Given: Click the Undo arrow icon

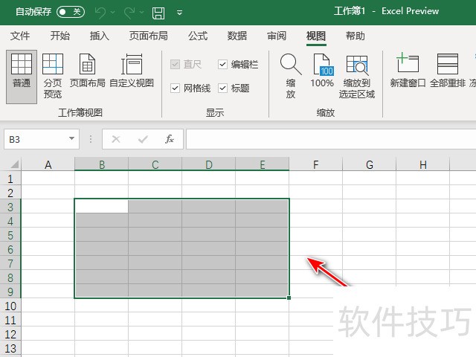Looking at the screenshot, I should [x=100, y=13].
